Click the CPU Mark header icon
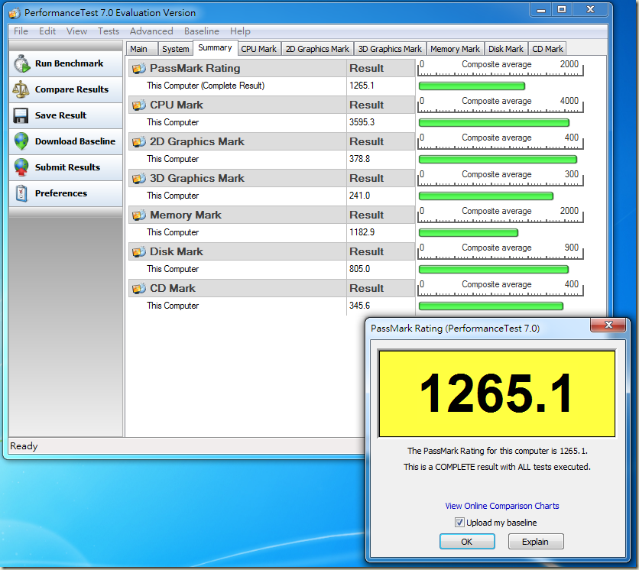 tap(139, 105)
